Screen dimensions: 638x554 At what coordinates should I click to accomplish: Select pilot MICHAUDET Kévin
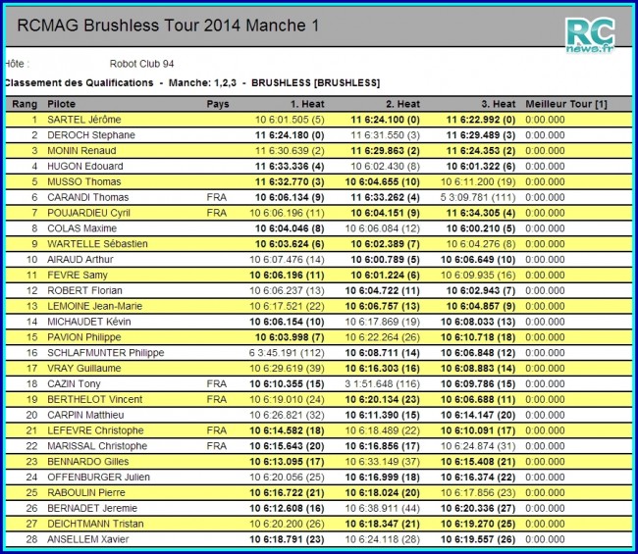[89, 322]
